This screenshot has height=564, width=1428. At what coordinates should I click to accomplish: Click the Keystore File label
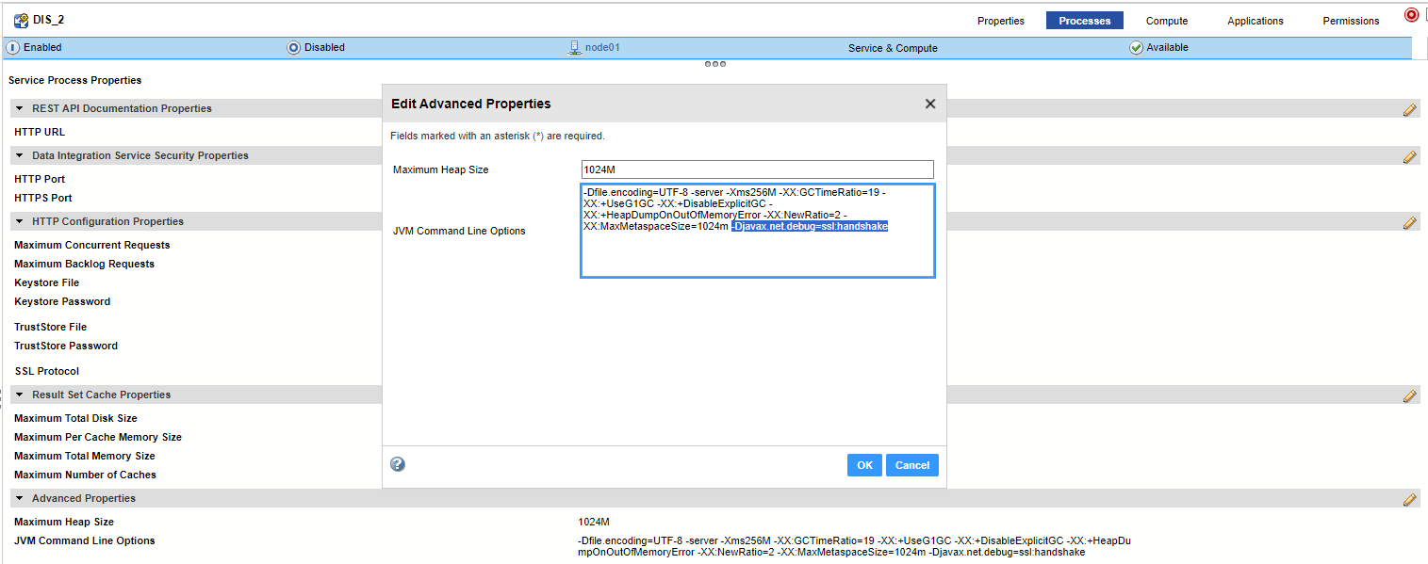pyautogui.click(x=47, y=282)
